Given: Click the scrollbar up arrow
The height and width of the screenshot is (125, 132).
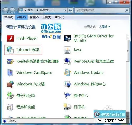Looking at the screenshot, I should [128, 36].
